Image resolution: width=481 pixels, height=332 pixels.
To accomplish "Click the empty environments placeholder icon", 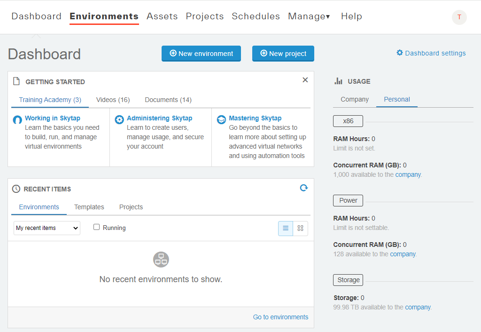I will pos(161,259).
